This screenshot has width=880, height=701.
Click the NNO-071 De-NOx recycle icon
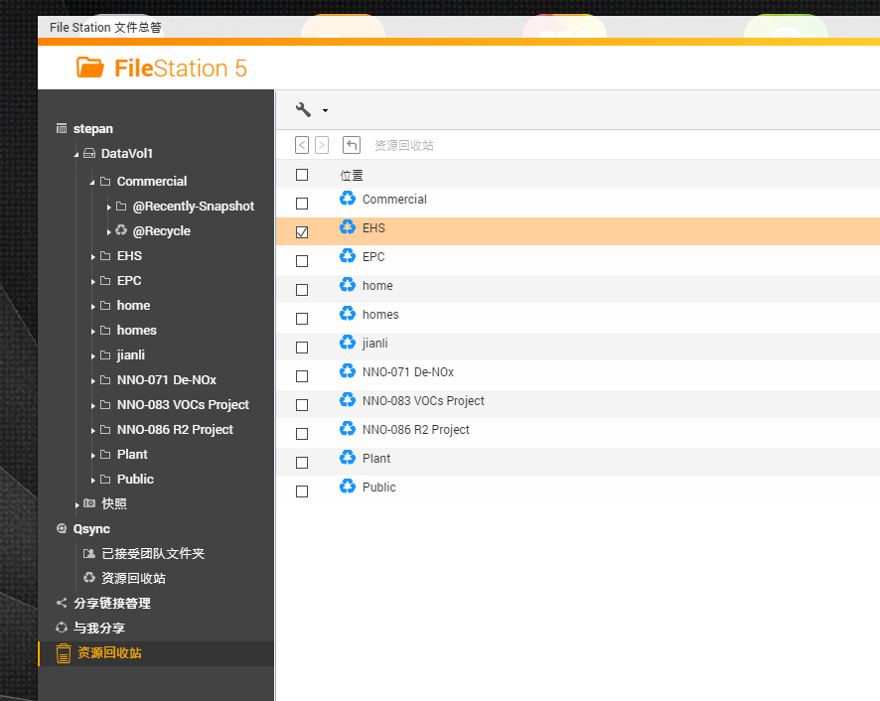[x=348, y=371]
